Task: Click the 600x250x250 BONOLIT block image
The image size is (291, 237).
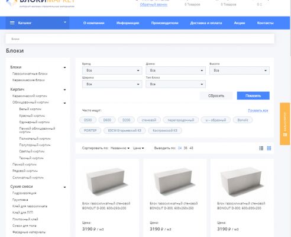Action: (x=174, y=181)
